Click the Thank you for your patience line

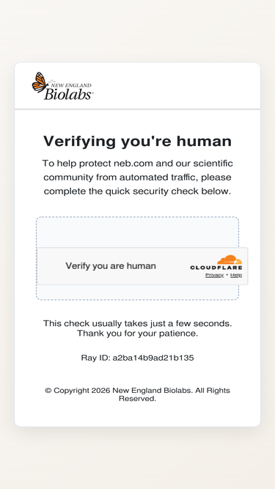(x=138, y=334)
